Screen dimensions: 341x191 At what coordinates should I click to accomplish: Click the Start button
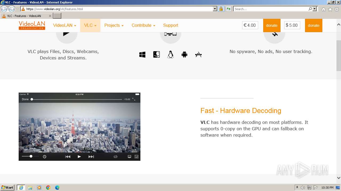pyautogui.click(x=7, y=188)
